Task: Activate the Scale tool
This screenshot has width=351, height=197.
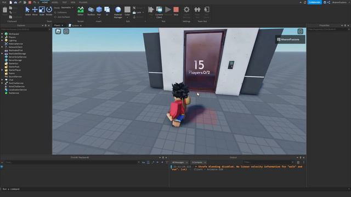Action: [x=42, y=11]
